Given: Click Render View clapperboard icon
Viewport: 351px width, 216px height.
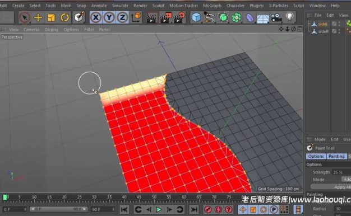Looking at the screenshot, I should coord(151,18).
